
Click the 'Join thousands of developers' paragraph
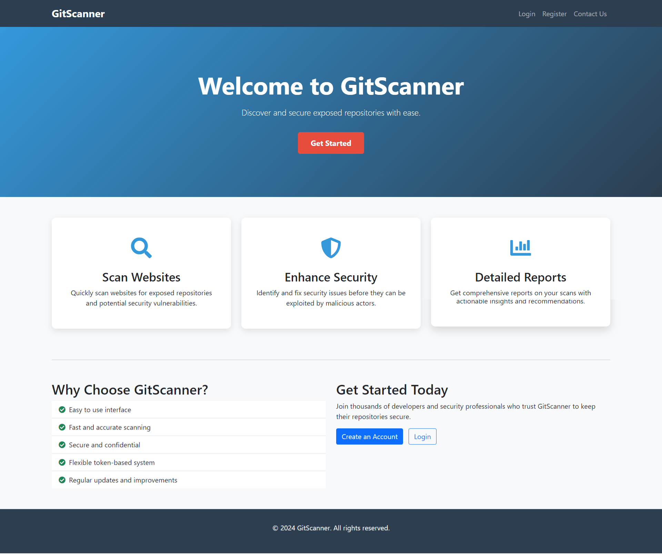(x=466, y=412)
